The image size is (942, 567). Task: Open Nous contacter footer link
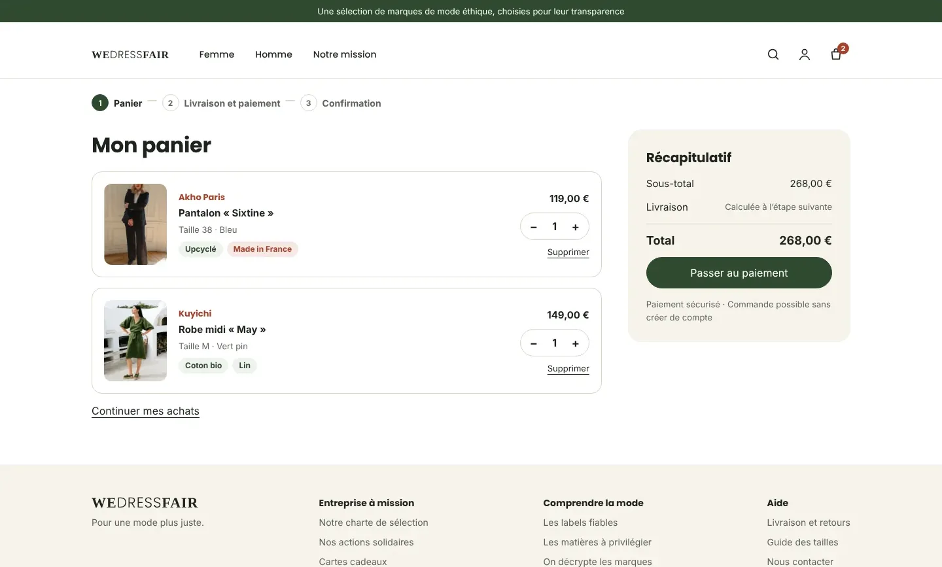click(800, 562)
